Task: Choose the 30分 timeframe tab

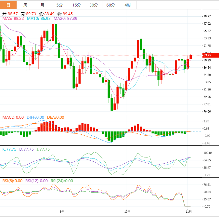Action: point(94,5)
